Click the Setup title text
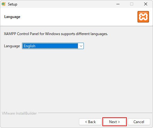The height and width of the screenshot is (128, 153). pyautogui.click(x=12, y=4)
